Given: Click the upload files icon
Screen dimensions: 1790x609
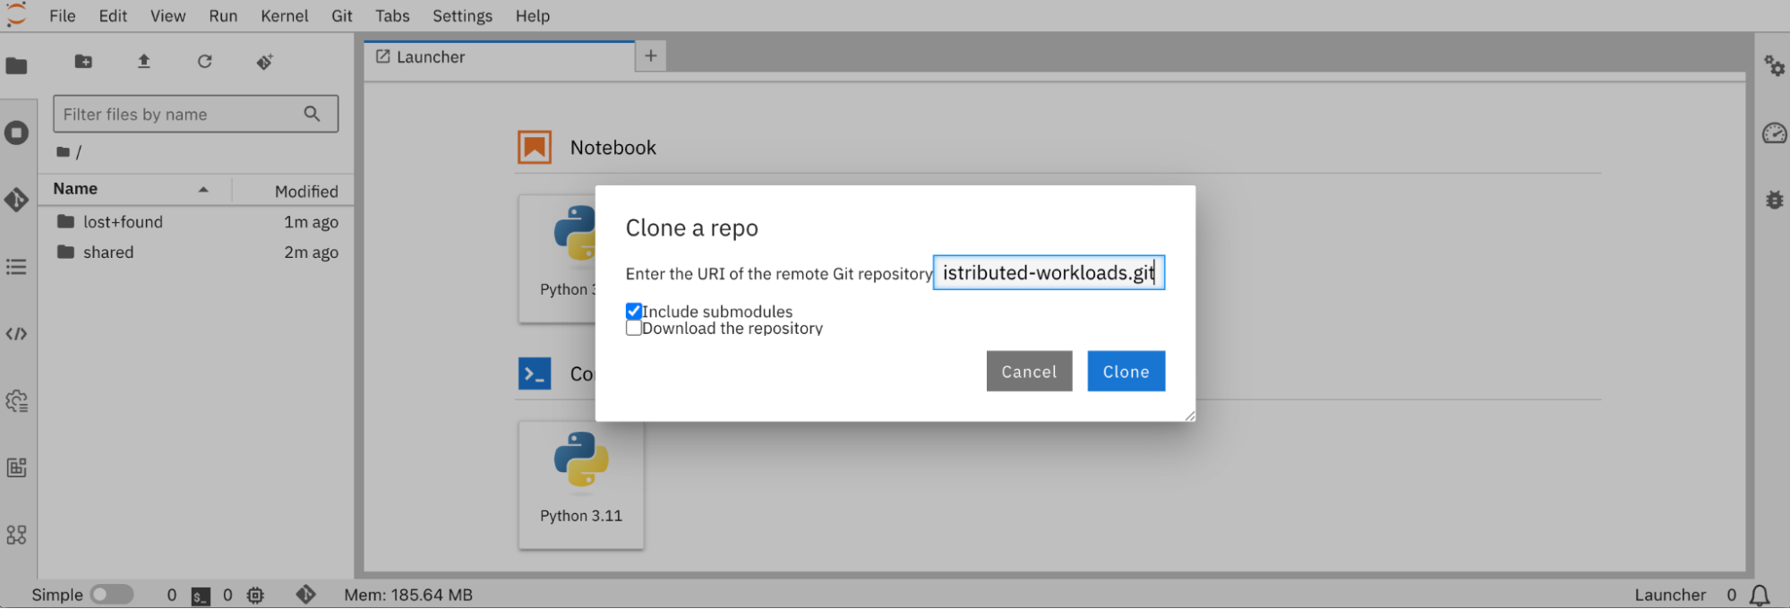Looking at the screenshot, I should pyautogui.click(x=143, y=62).
